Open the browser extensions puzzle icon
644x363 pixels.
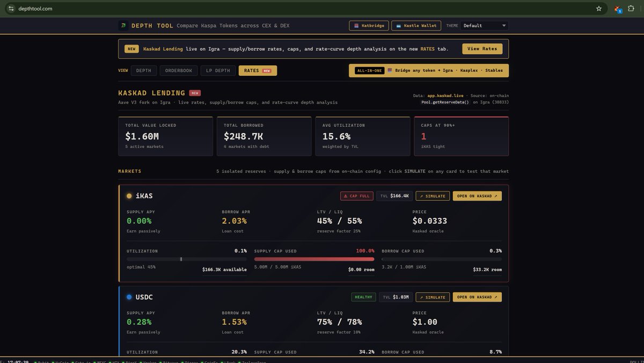(632, 9)
